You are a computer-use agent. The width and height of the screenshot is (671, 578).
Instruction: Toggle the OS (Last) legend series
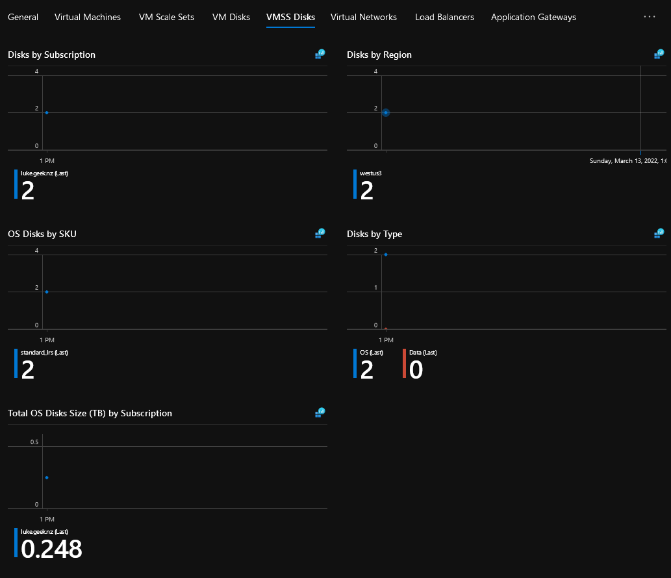click(x=368, y=364)
